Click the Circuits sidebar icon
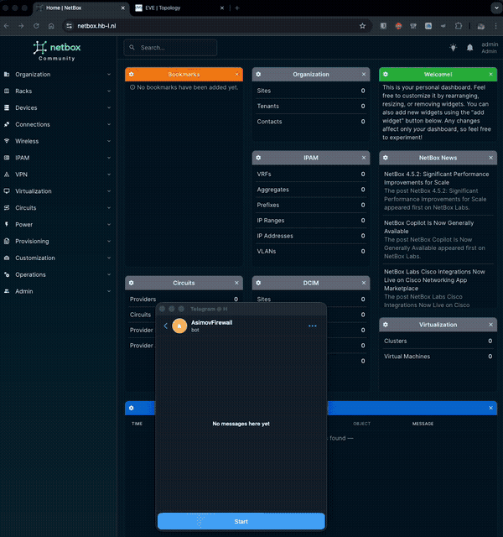 (x=7, y=208)
